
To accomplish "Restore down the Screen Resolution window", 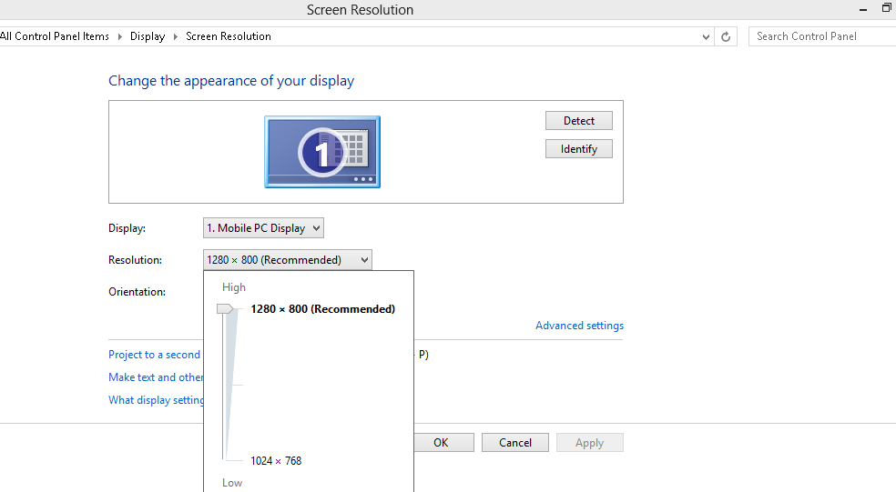I will tap(887, 8).
